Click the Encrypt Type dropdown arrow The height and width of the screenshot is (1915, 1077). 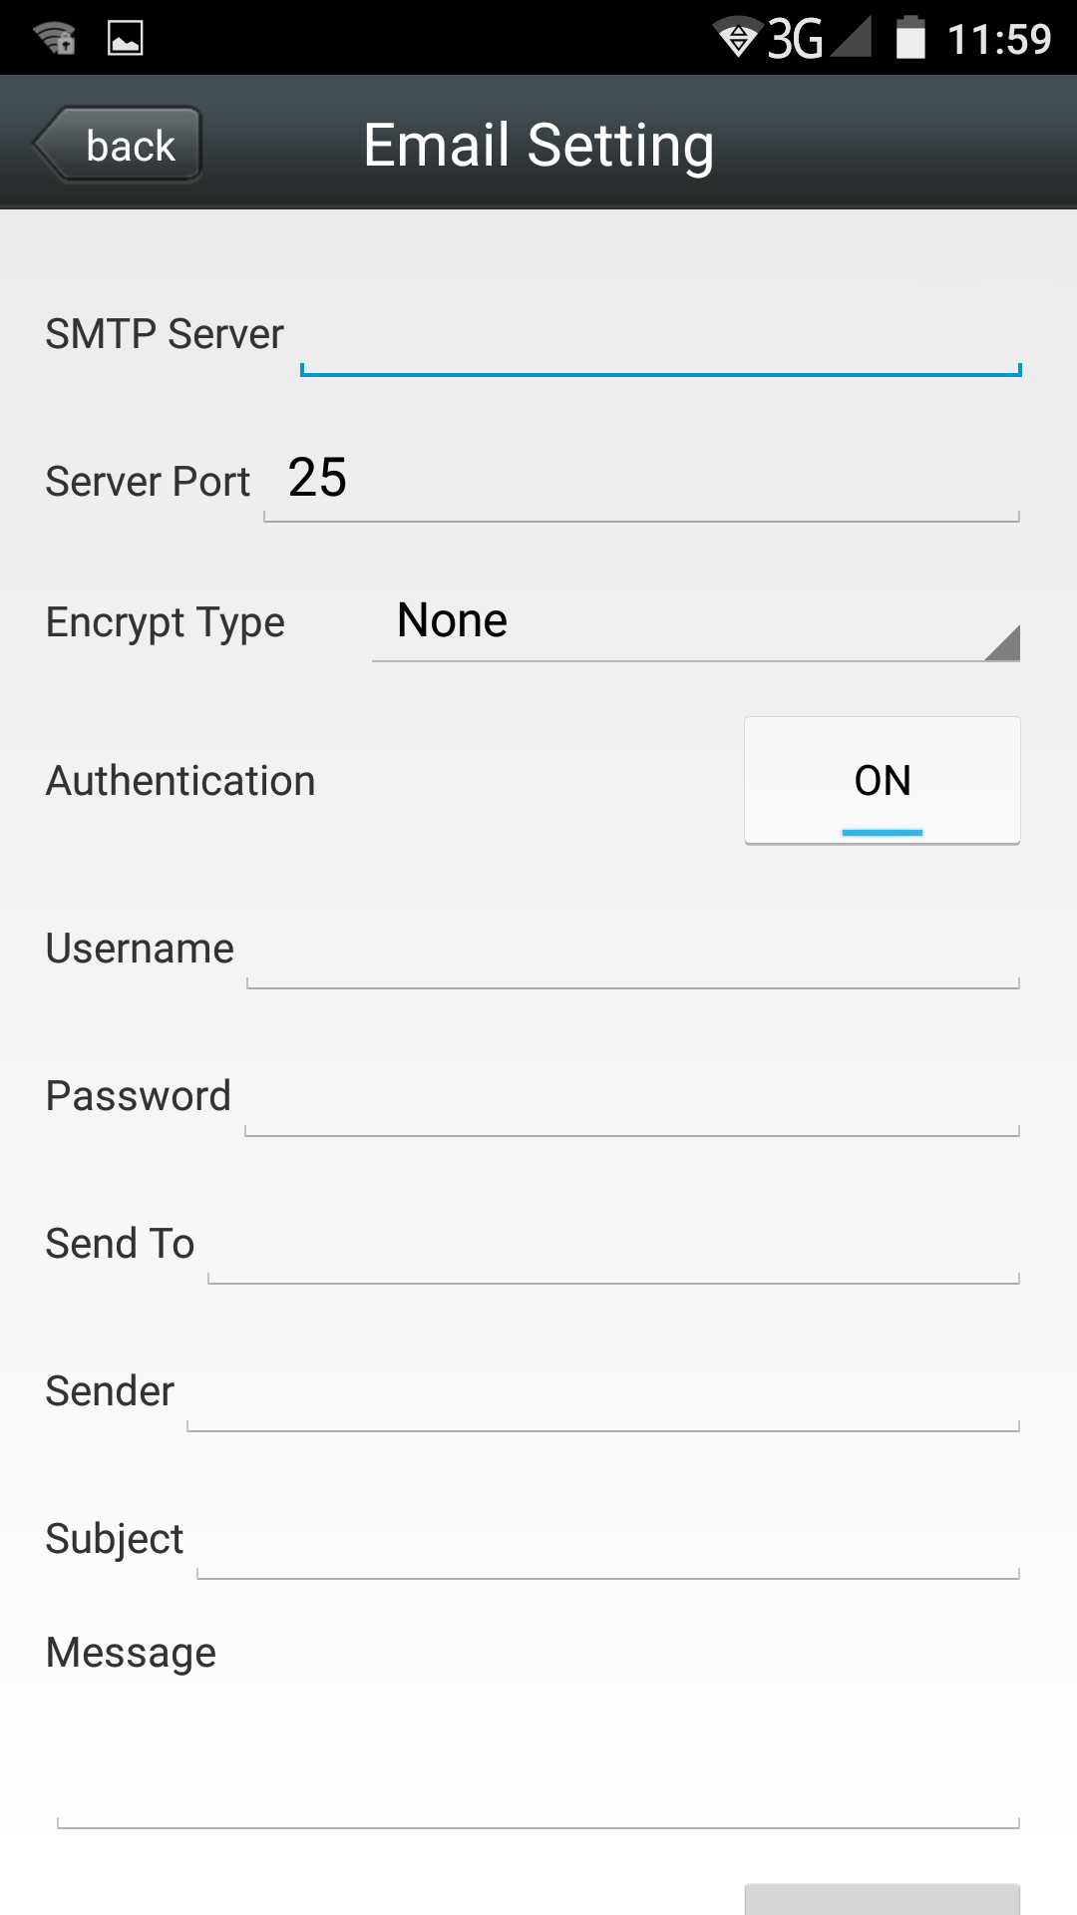(1002, 643)
